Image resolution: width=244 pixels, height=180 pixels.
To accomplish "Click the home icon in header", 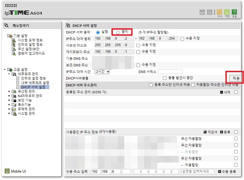I will (202, 12).
